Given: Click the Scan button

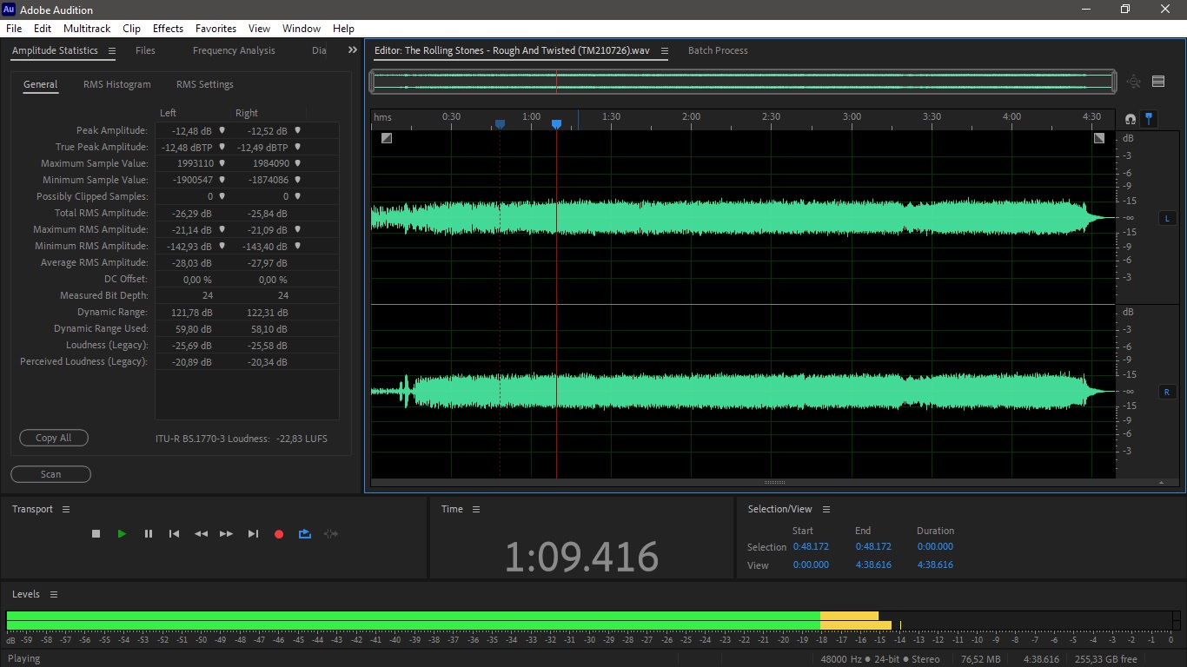Looking at the screenshot, I should click(50, 474).
